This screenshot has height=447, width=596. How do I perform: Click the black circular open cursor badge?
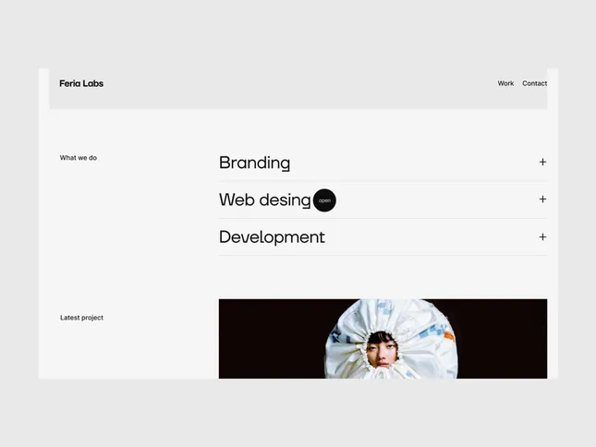pos(324,200)
